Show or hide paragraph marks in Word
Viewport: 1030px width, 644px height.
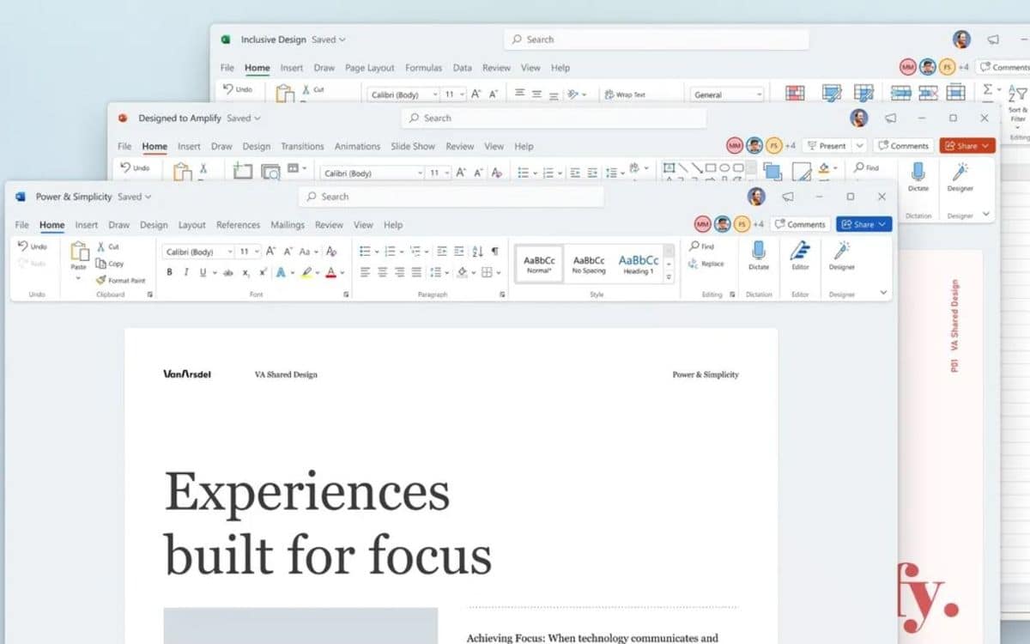click(x=494, y=252)
